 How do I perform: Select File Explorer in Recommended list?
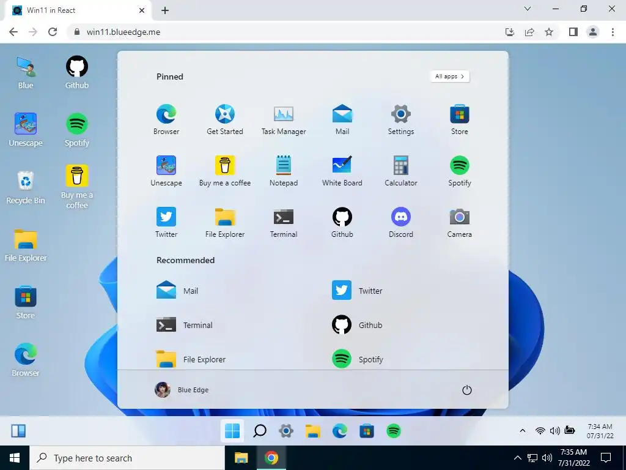(x=191, y=359)
